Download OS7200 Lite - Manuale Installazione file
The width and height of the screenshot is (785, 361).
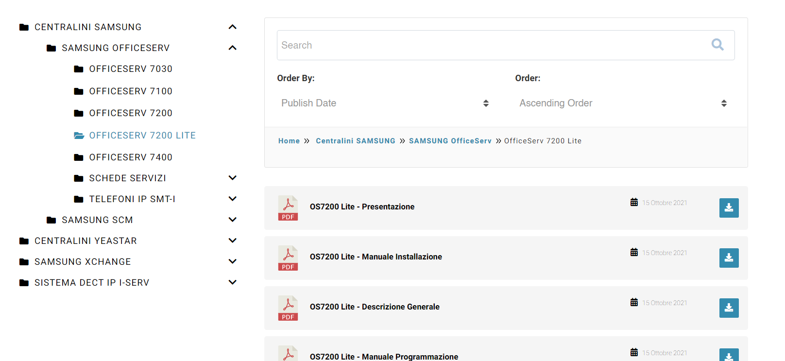click(729, 258)
